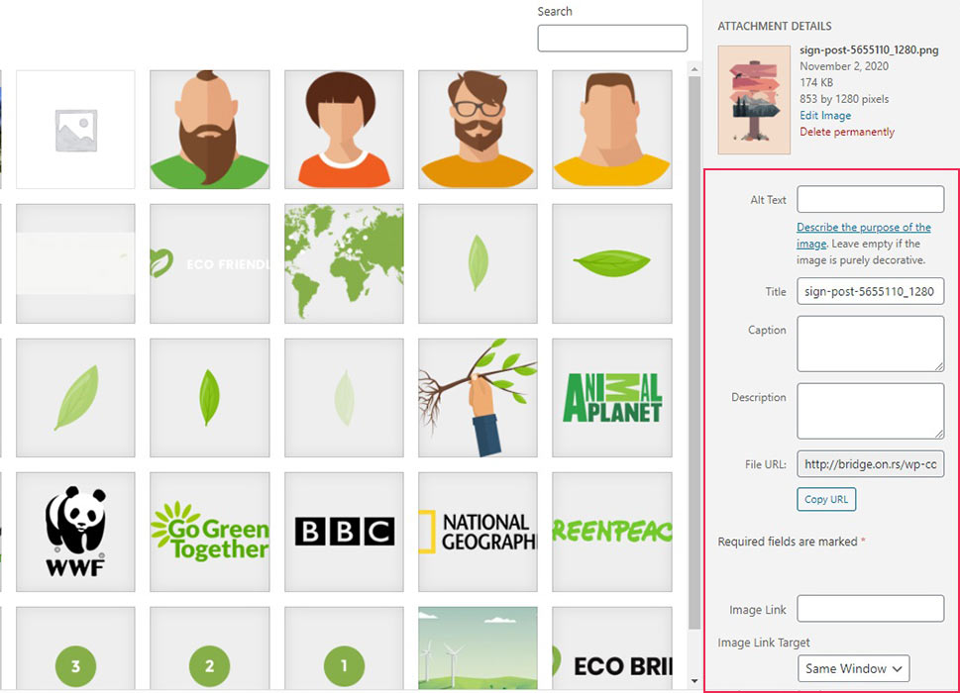Image resolution: width=960 pixels, height=693 pixels.
Task: Select the green circle number 3 thumbnail
Action: (75, 648)
